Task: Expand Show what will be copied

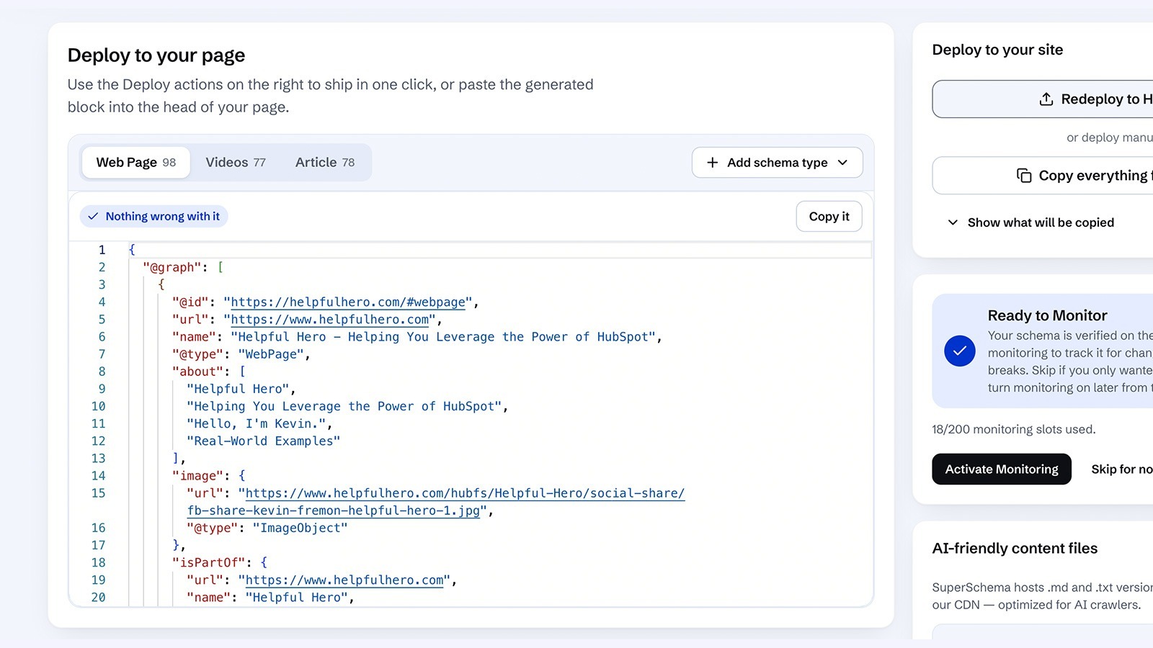Action: 1030,222
